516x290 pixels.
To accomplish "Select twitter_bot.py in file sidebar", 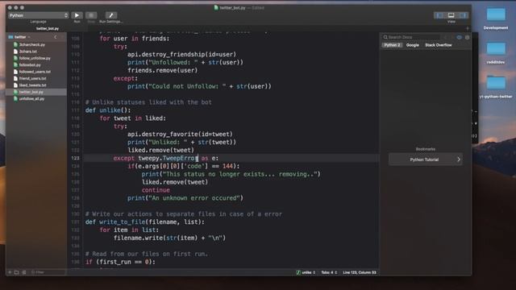I will click(31, 92).
